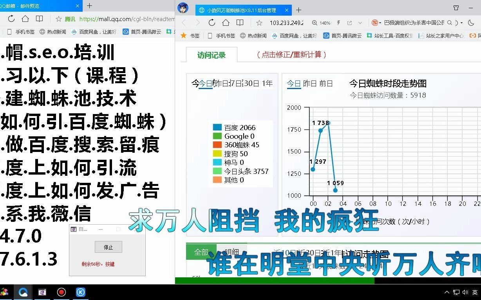481x300 pixels.
Task: Select the green 全部 tab
Action: [201, 252]
